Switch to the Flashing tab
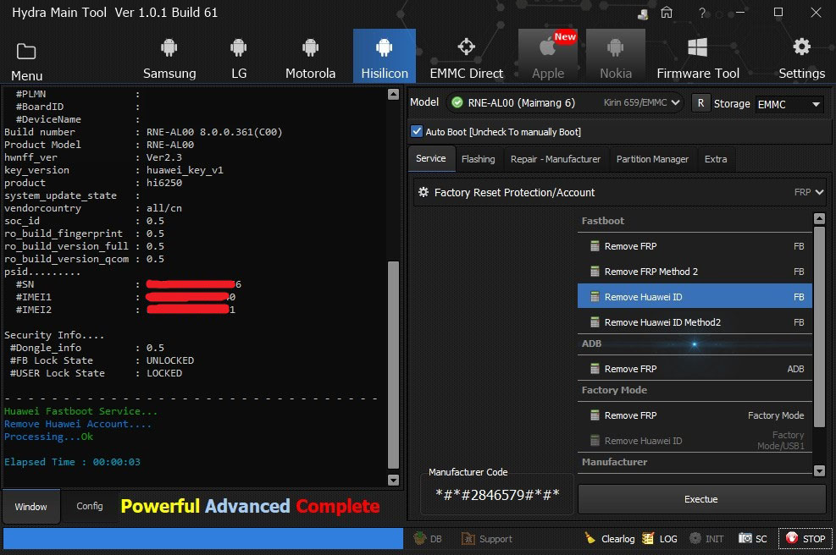Viewport: 836px width, 555px height. point(478,159)
